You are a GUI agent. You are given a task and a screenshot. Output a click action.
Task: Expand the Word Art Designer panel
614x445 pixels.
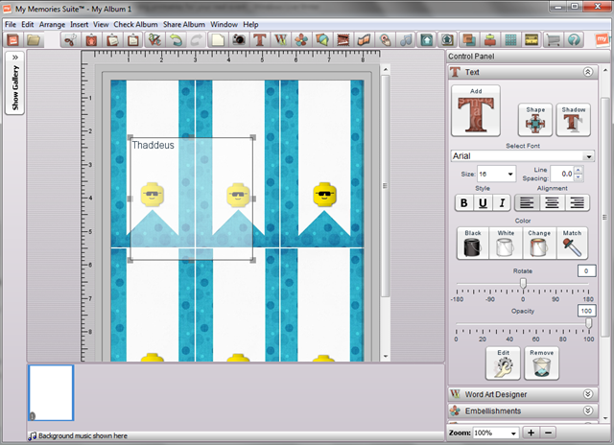tap(588, 393)
